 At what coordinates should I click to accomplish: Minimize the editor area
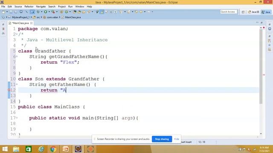click(x=257, y=23)
